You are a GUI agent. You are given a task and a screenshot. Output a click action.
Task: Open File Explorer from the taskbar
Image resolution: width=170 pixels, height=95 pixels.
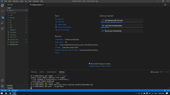pos(6,93)
